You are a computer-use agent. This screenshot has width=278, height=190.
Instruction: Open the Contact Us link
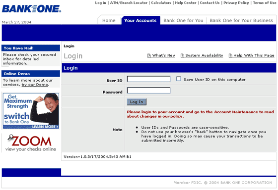click(209, 3)
